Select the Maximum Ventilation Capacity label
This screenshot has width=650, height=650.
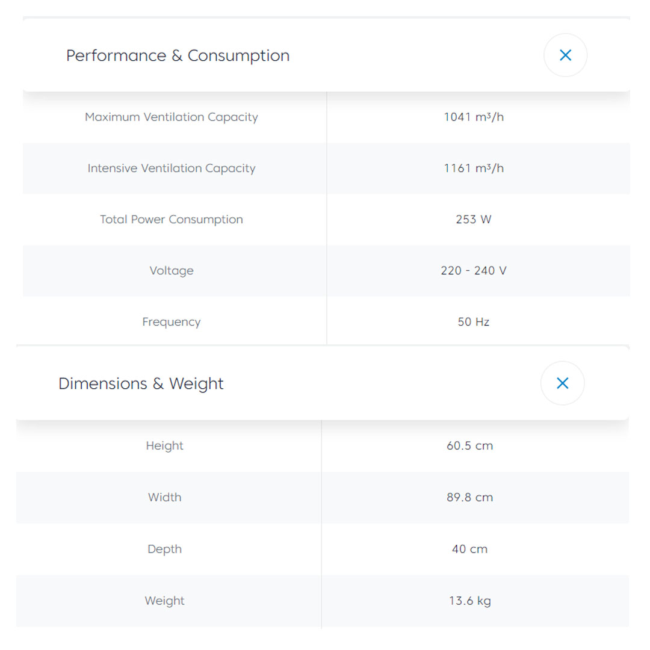pyautogui.click(x=172, y=117)
